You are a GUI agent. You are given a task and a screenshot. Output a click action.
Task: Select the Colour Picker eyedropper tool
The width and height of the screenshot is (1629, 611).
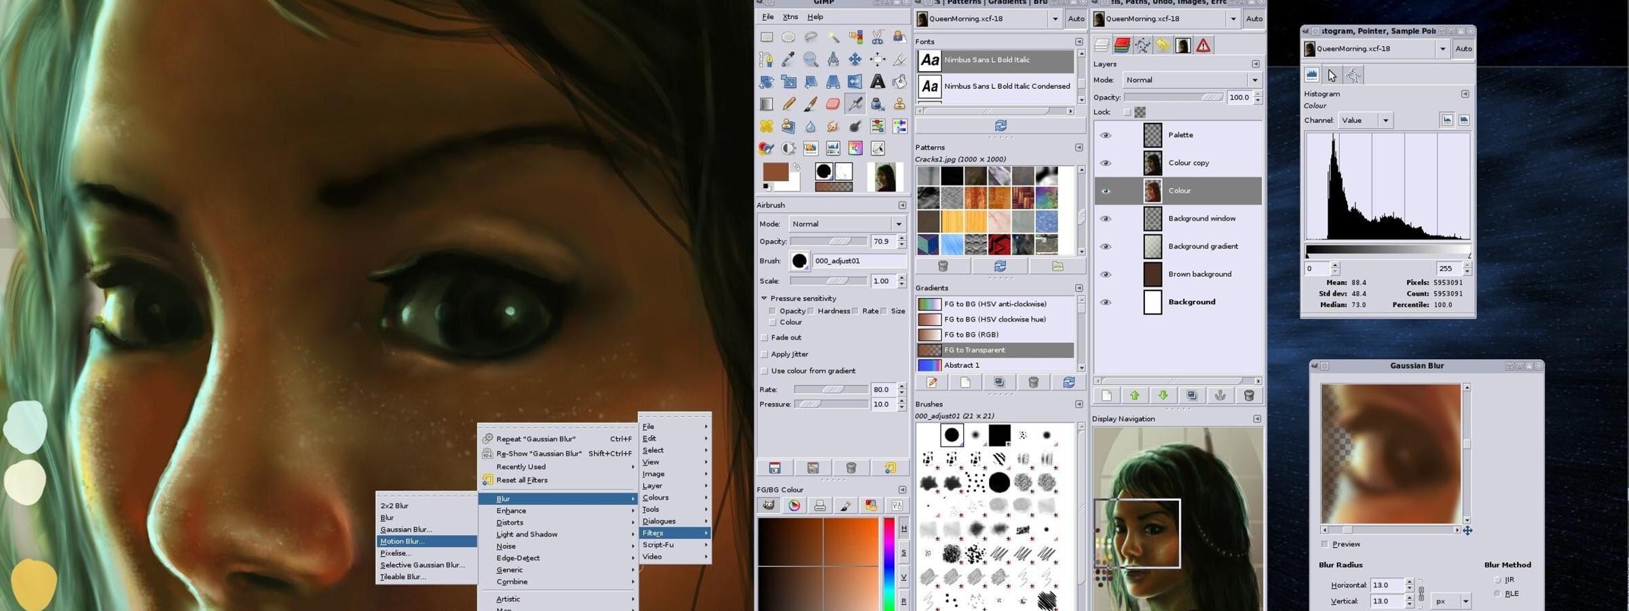click(789, 59)
